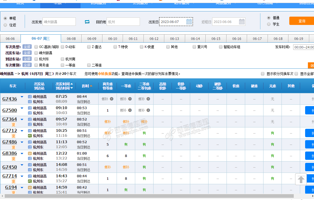This screenshot has width=314, height=200.
Task: Open the 中转换乘 transfer link
Action: [105, 74]
